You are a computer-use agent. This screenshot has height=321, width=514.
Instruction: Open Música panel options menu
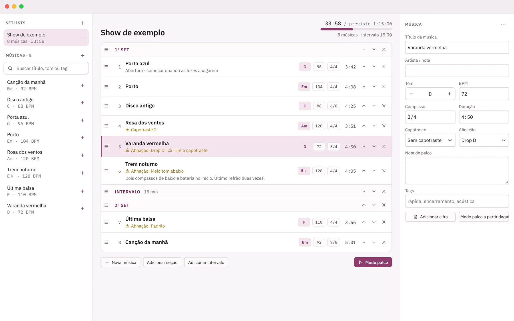503,24
